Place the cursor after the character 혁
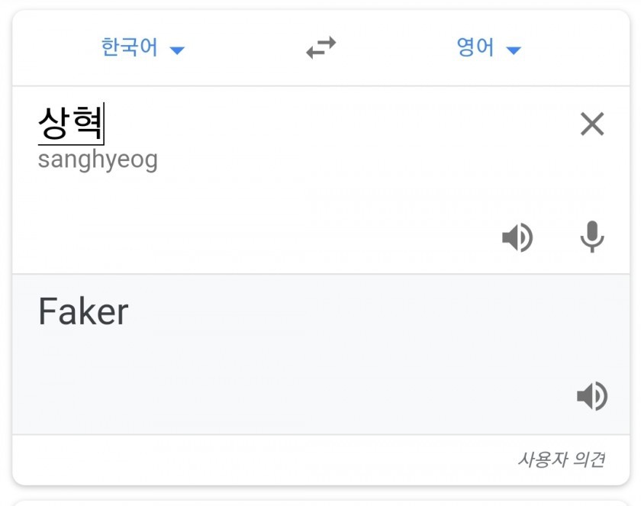The image size is (641, 506). point(103,124)
